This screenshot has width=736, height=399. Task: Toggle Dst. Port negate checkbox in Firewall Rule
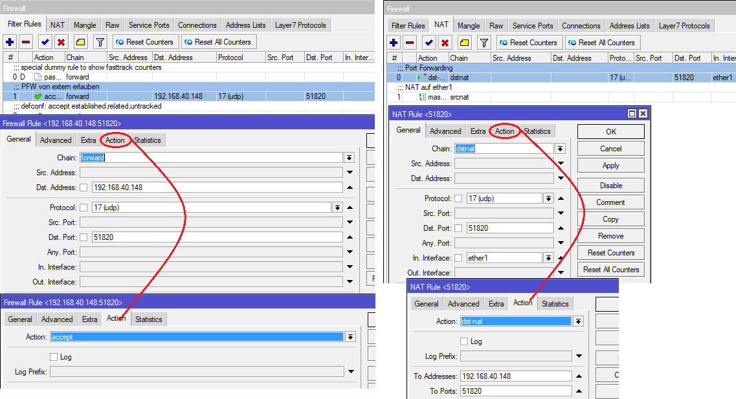(84, 237)
